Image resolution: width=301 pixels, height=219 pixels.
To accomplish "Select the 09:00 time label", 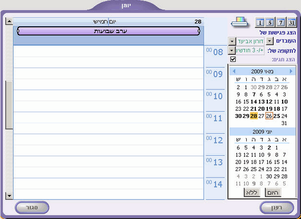I will 215,74.
